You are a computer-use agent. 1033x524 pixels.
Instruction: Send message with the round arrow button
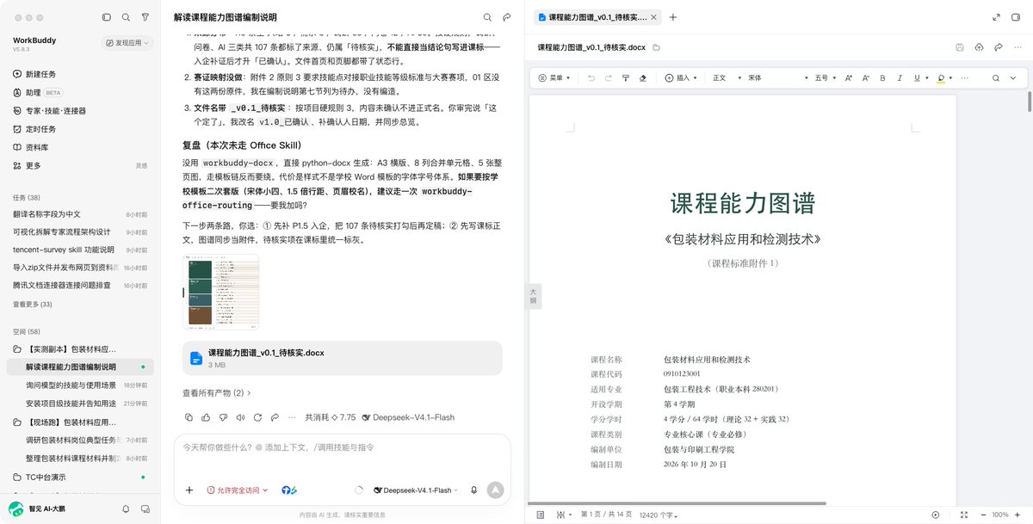[495, 490]
